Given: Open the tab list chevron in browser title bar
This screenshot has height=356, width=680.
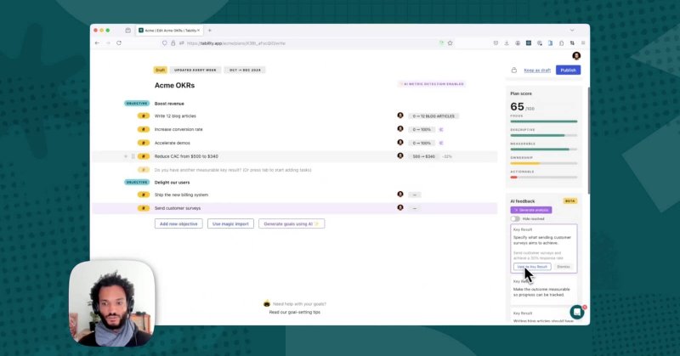Looking at the screenshot, I should pos(572,31).
